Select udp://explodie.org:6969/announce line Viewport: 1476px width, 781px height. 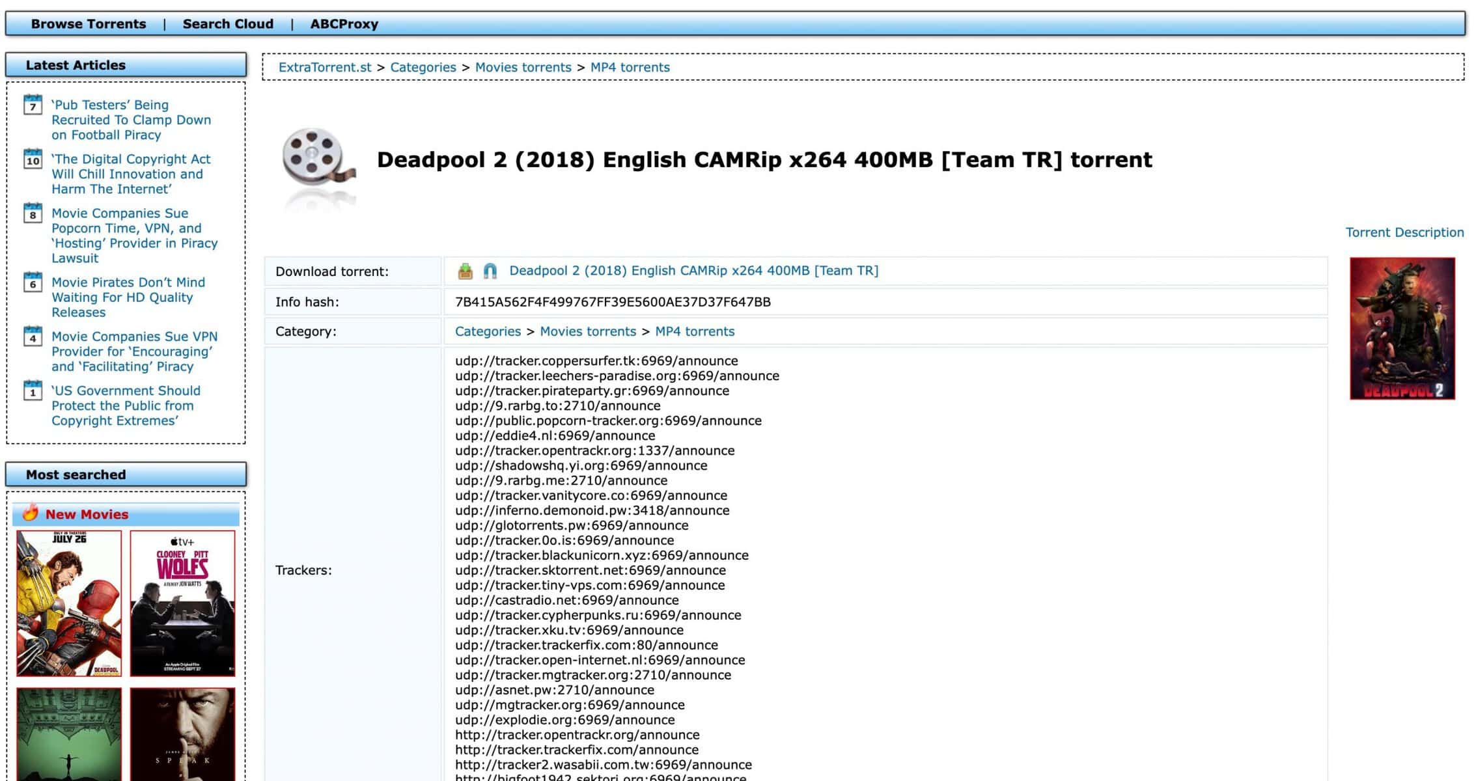pyautogui.click(x=565, y=720)
